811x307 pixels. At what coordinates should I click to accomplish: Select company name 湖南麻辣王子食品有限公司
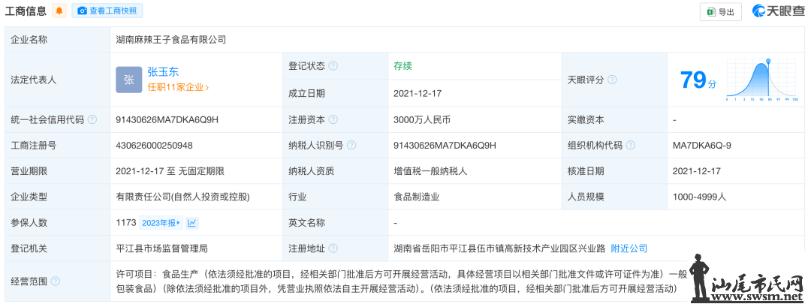point(171,39)
